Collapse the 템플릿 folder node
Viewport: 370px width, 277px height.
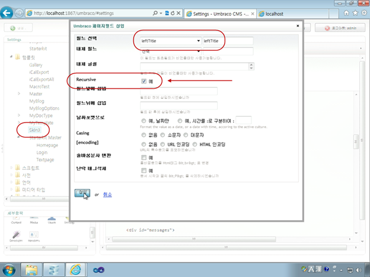point(11,57)
